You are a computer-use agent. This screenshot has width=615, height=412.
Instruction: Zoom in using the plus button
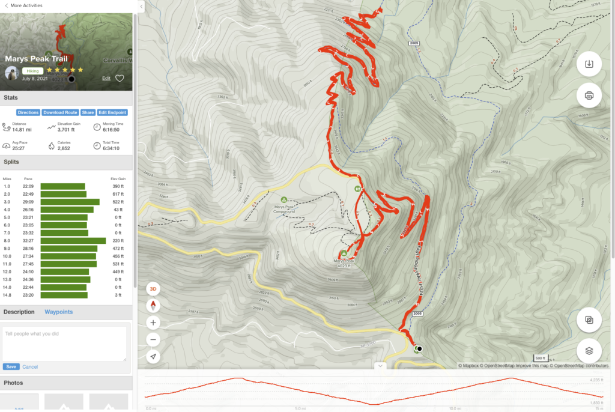click(x=153, y=323)
